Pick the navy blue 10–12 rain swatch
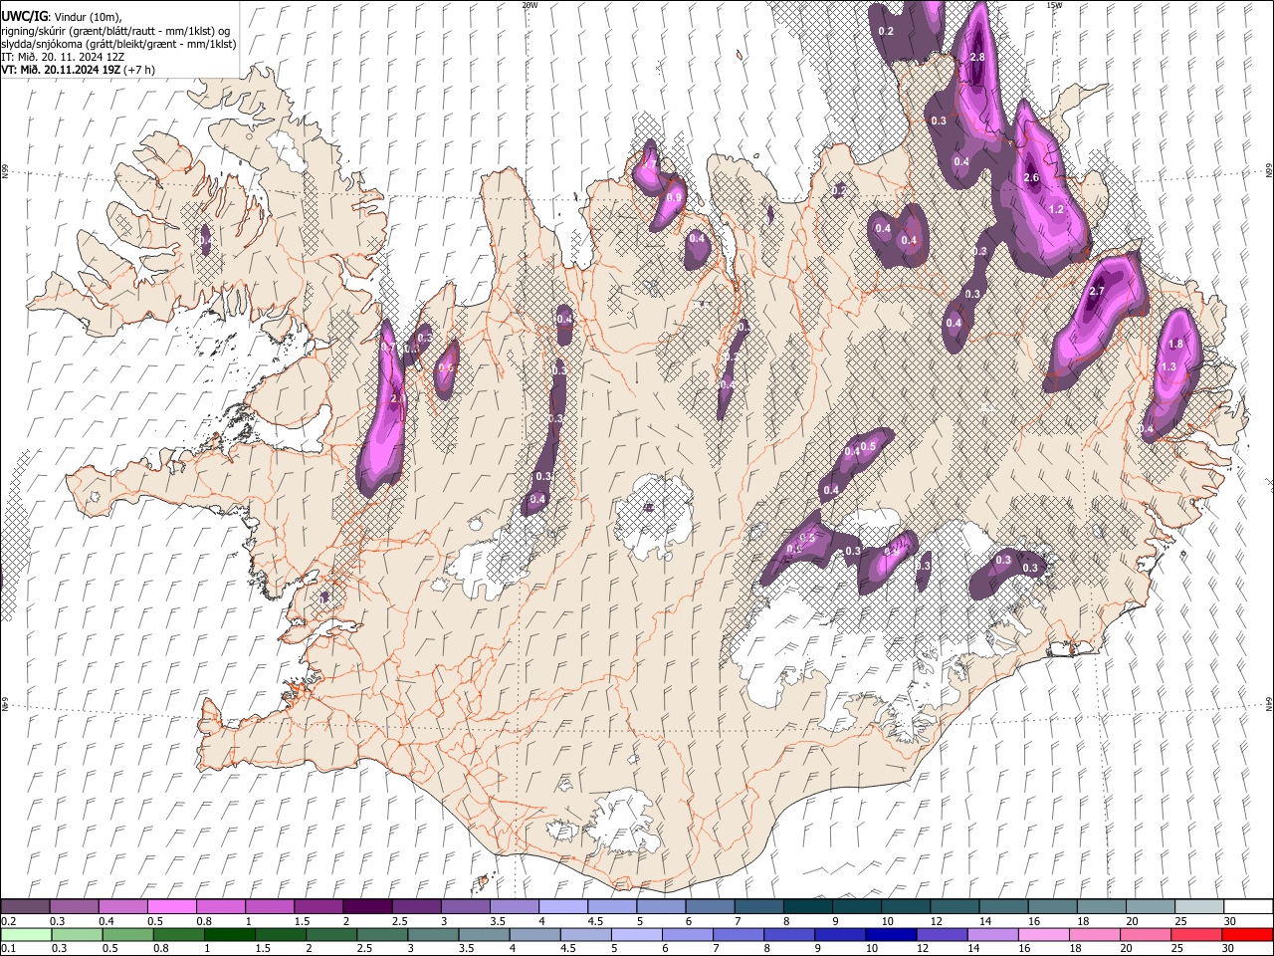The image size is (1274, 956). [x=890, y=934]
